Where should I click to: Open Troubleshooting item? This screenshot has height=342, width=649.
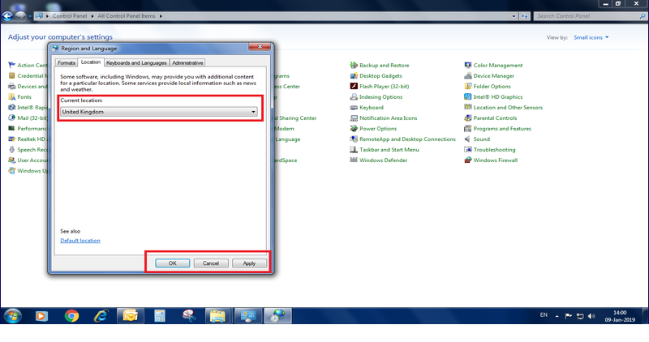coord(494,149)
